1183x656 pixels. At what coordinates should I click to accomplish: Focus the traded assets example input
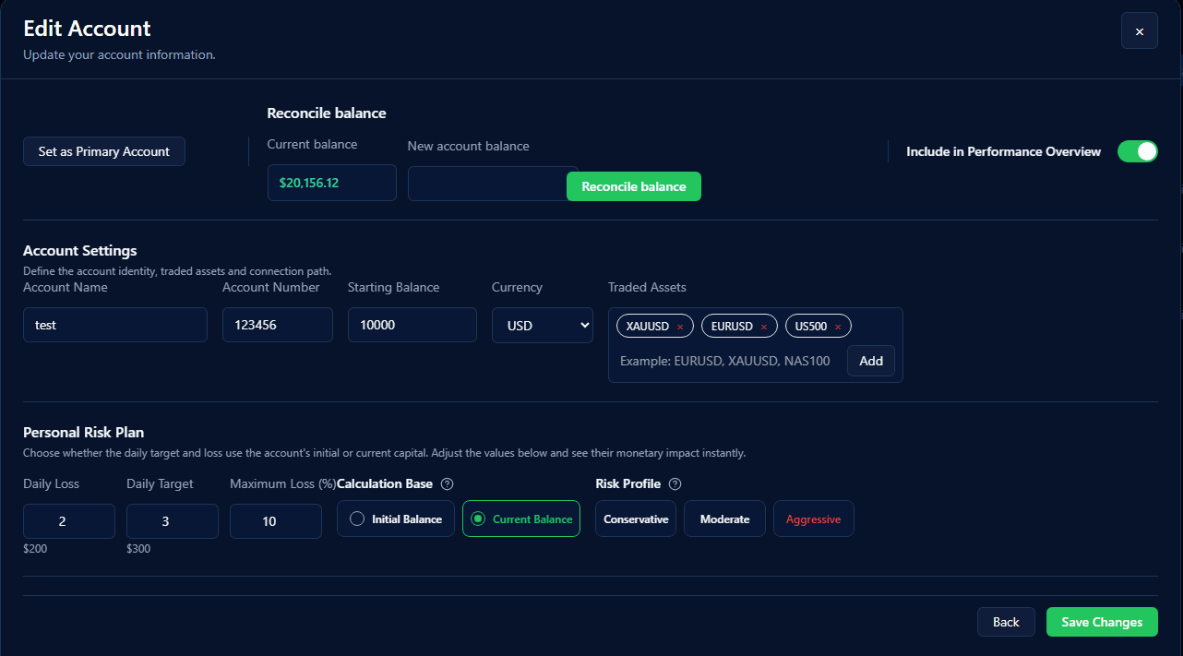pos(727,361)
